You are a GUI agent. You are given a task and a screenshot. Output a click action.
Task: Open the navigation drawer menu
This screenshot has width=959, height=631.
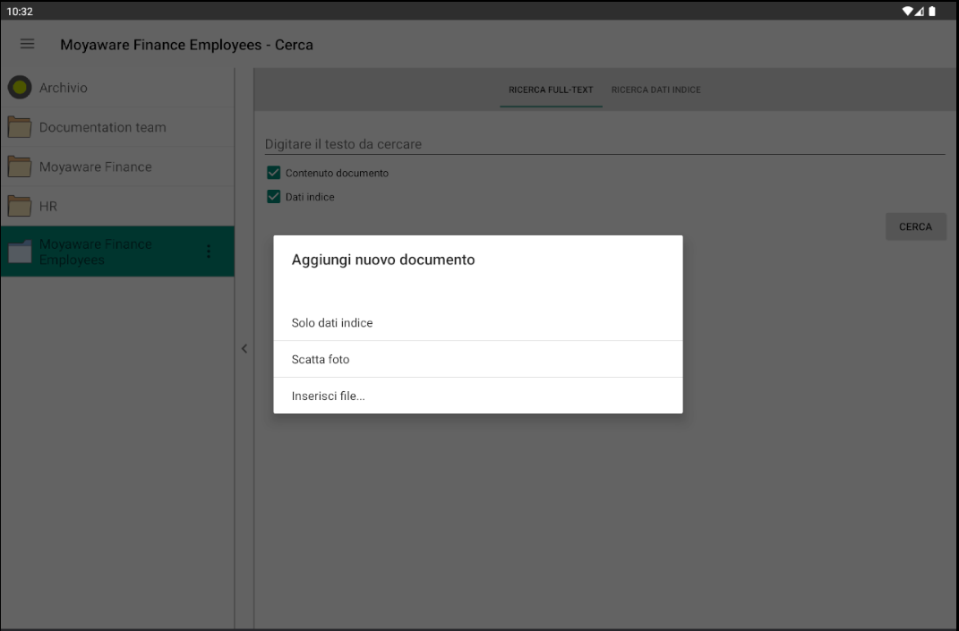point(27,43)
